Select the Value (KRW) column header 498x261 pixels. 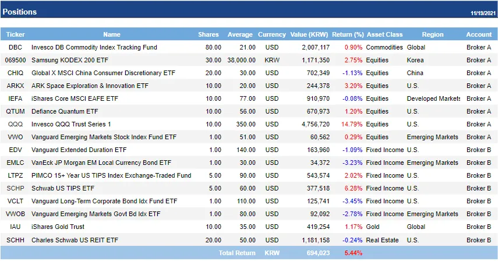[310, 34]
